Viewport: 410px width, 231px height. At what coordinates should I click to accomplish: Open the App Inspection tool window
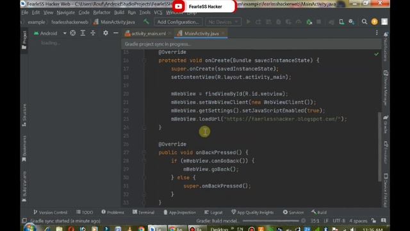[179, 212]
